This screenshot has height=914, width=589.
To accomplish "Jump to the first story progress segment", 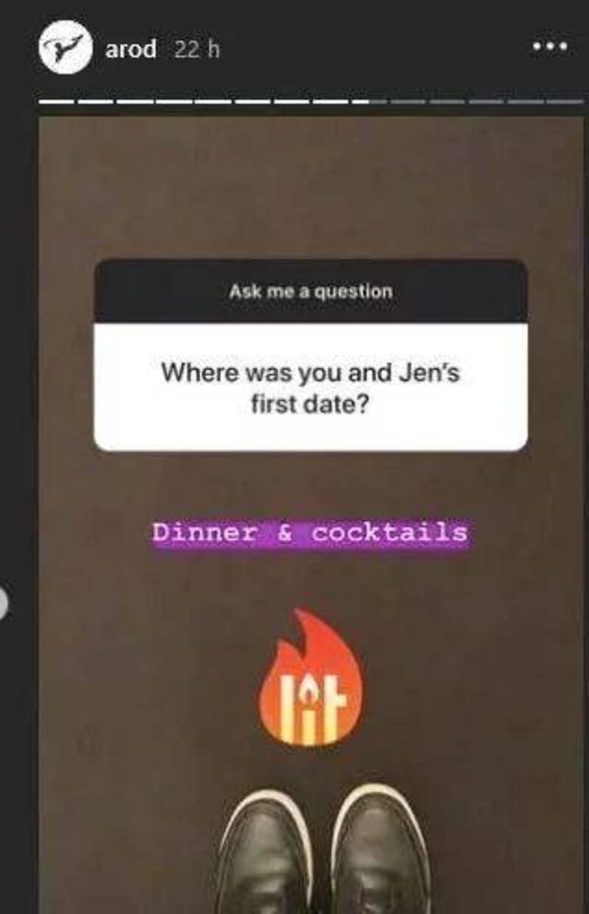I will [57, 101].
